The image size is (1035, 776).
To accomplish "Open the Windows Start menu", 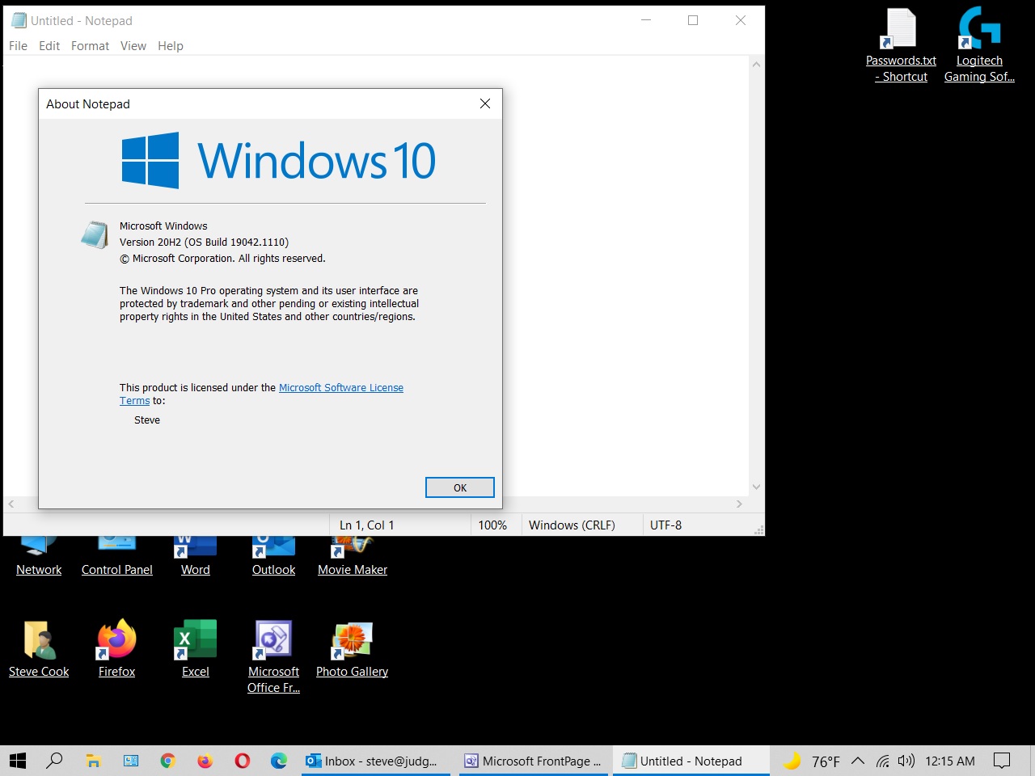I will 18,761.
